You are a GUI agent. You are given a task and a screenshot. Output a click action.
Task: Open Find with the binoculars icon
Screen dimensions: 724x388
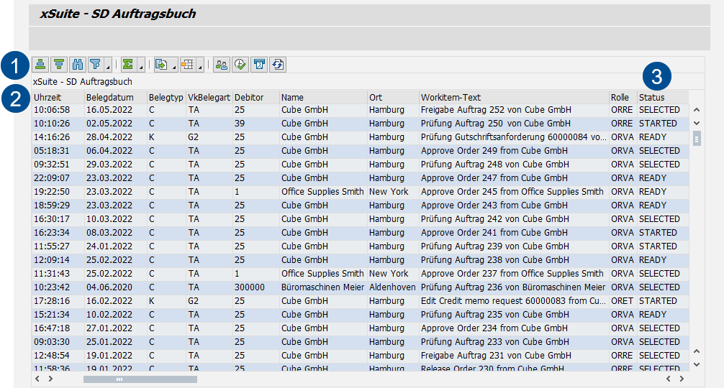tap(78, 65)
